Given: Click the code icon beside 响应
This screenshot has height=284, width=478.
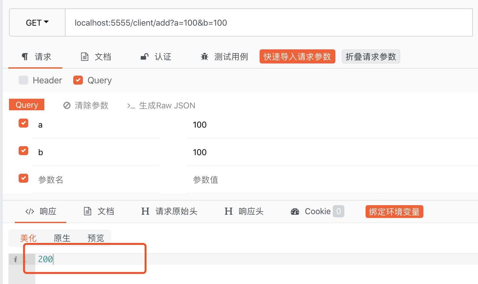Looking at the screenshot, I should [30, 212].
